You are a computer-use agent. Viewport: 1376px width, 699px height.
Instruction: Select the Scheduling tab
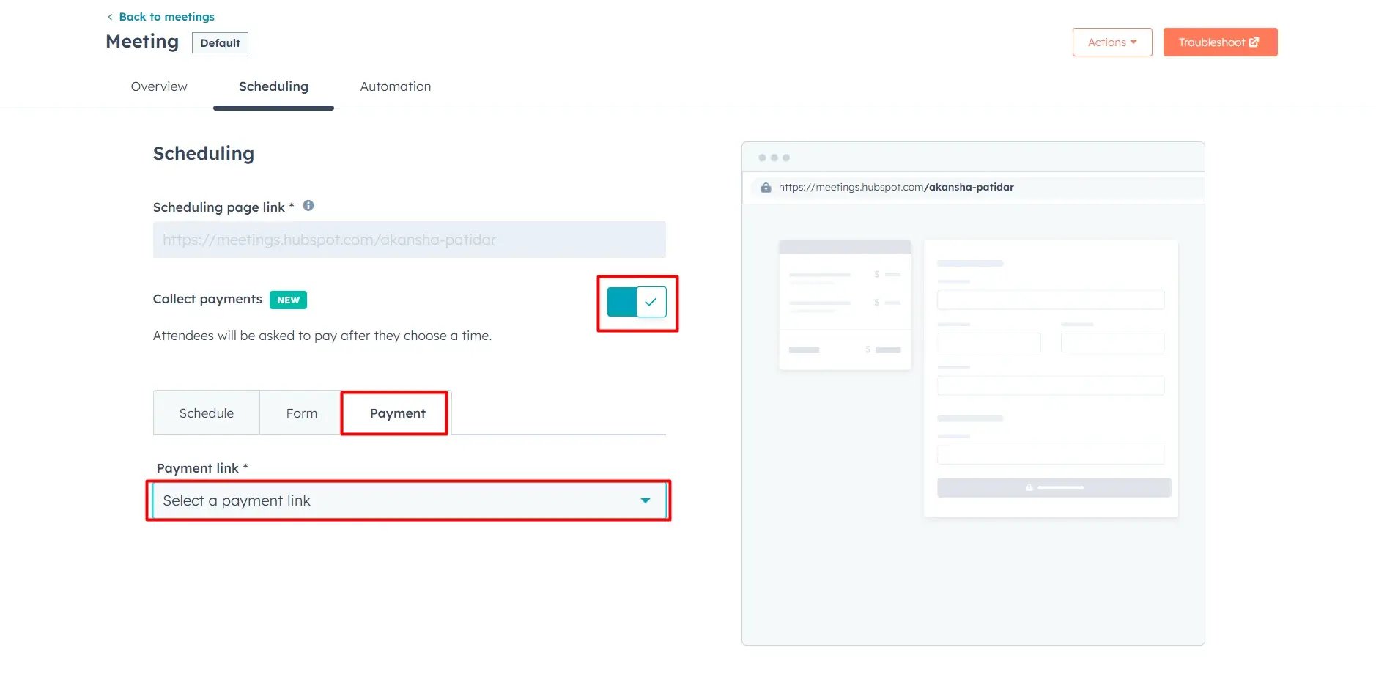pyautogui.click(x=273, y=86)
